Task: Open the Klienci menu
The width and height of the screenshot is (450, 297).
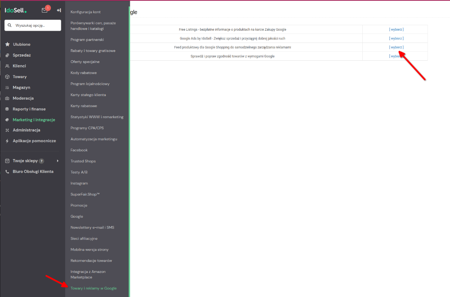Action: 19,66
